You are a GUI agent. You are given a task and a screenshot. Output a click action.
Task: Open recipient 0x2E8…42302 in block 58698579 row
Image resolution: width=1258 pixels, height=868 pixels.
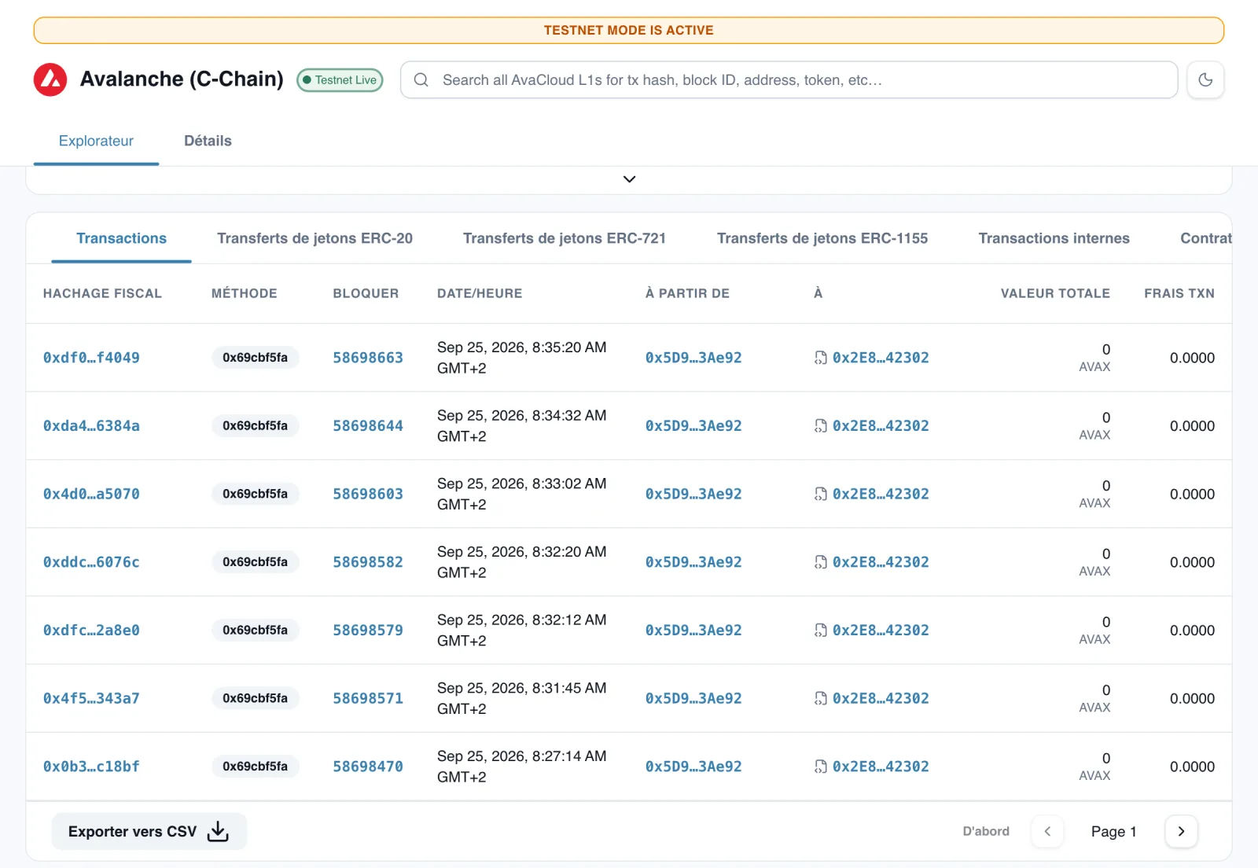tap(881, 631)
